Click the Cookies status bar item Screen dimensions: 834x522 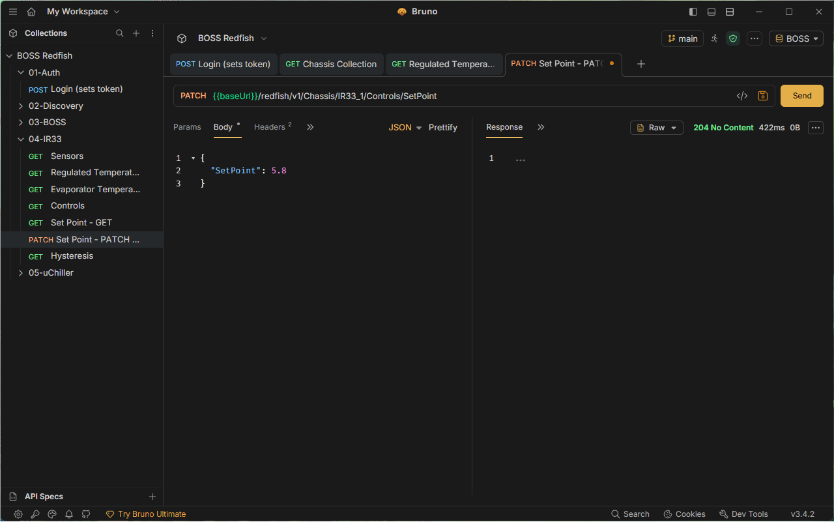(684, 514)
